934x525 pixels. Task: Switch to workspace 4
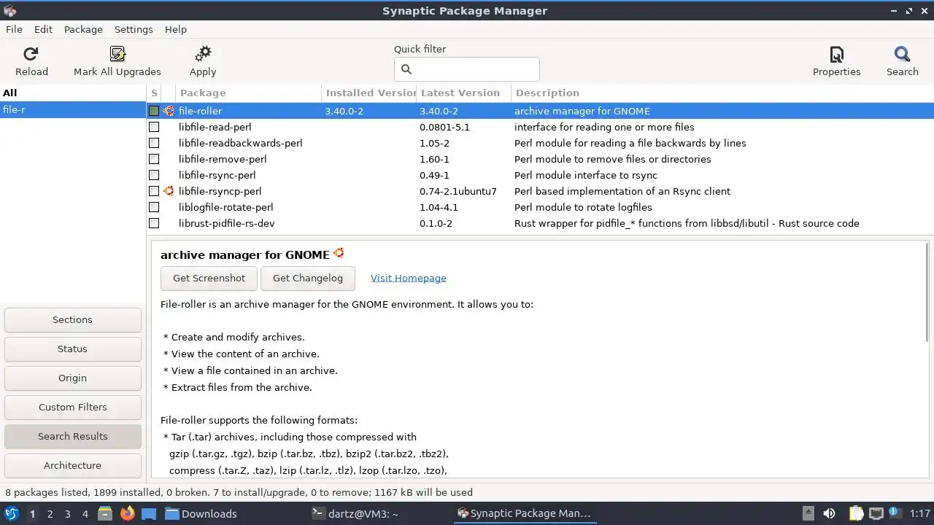point(85,514)
